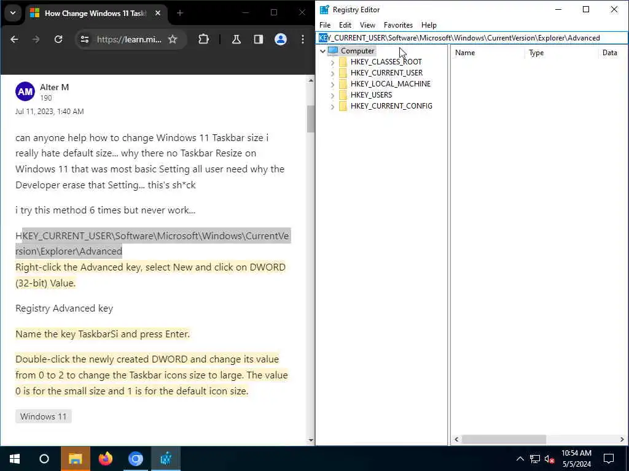
Task: Click the Registry horizontal scrollbar thumb
Action: coord(504,439)
